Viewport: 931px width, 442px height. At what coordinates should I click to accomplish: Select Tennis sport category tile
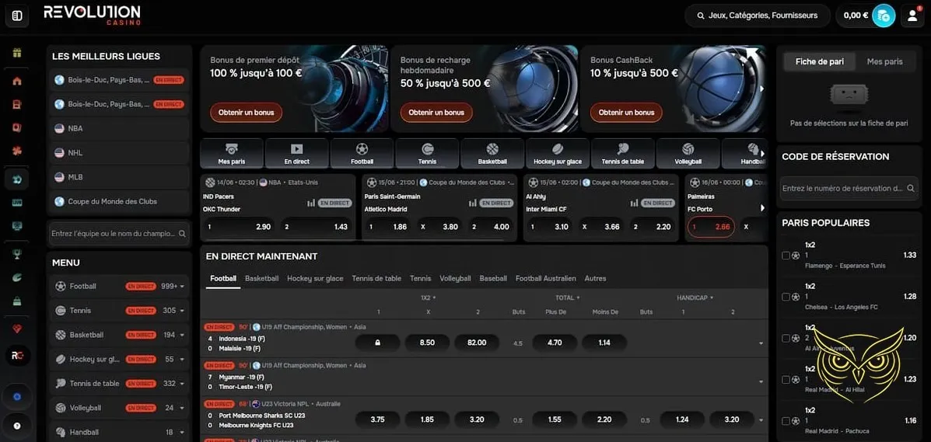coord(428,154)
